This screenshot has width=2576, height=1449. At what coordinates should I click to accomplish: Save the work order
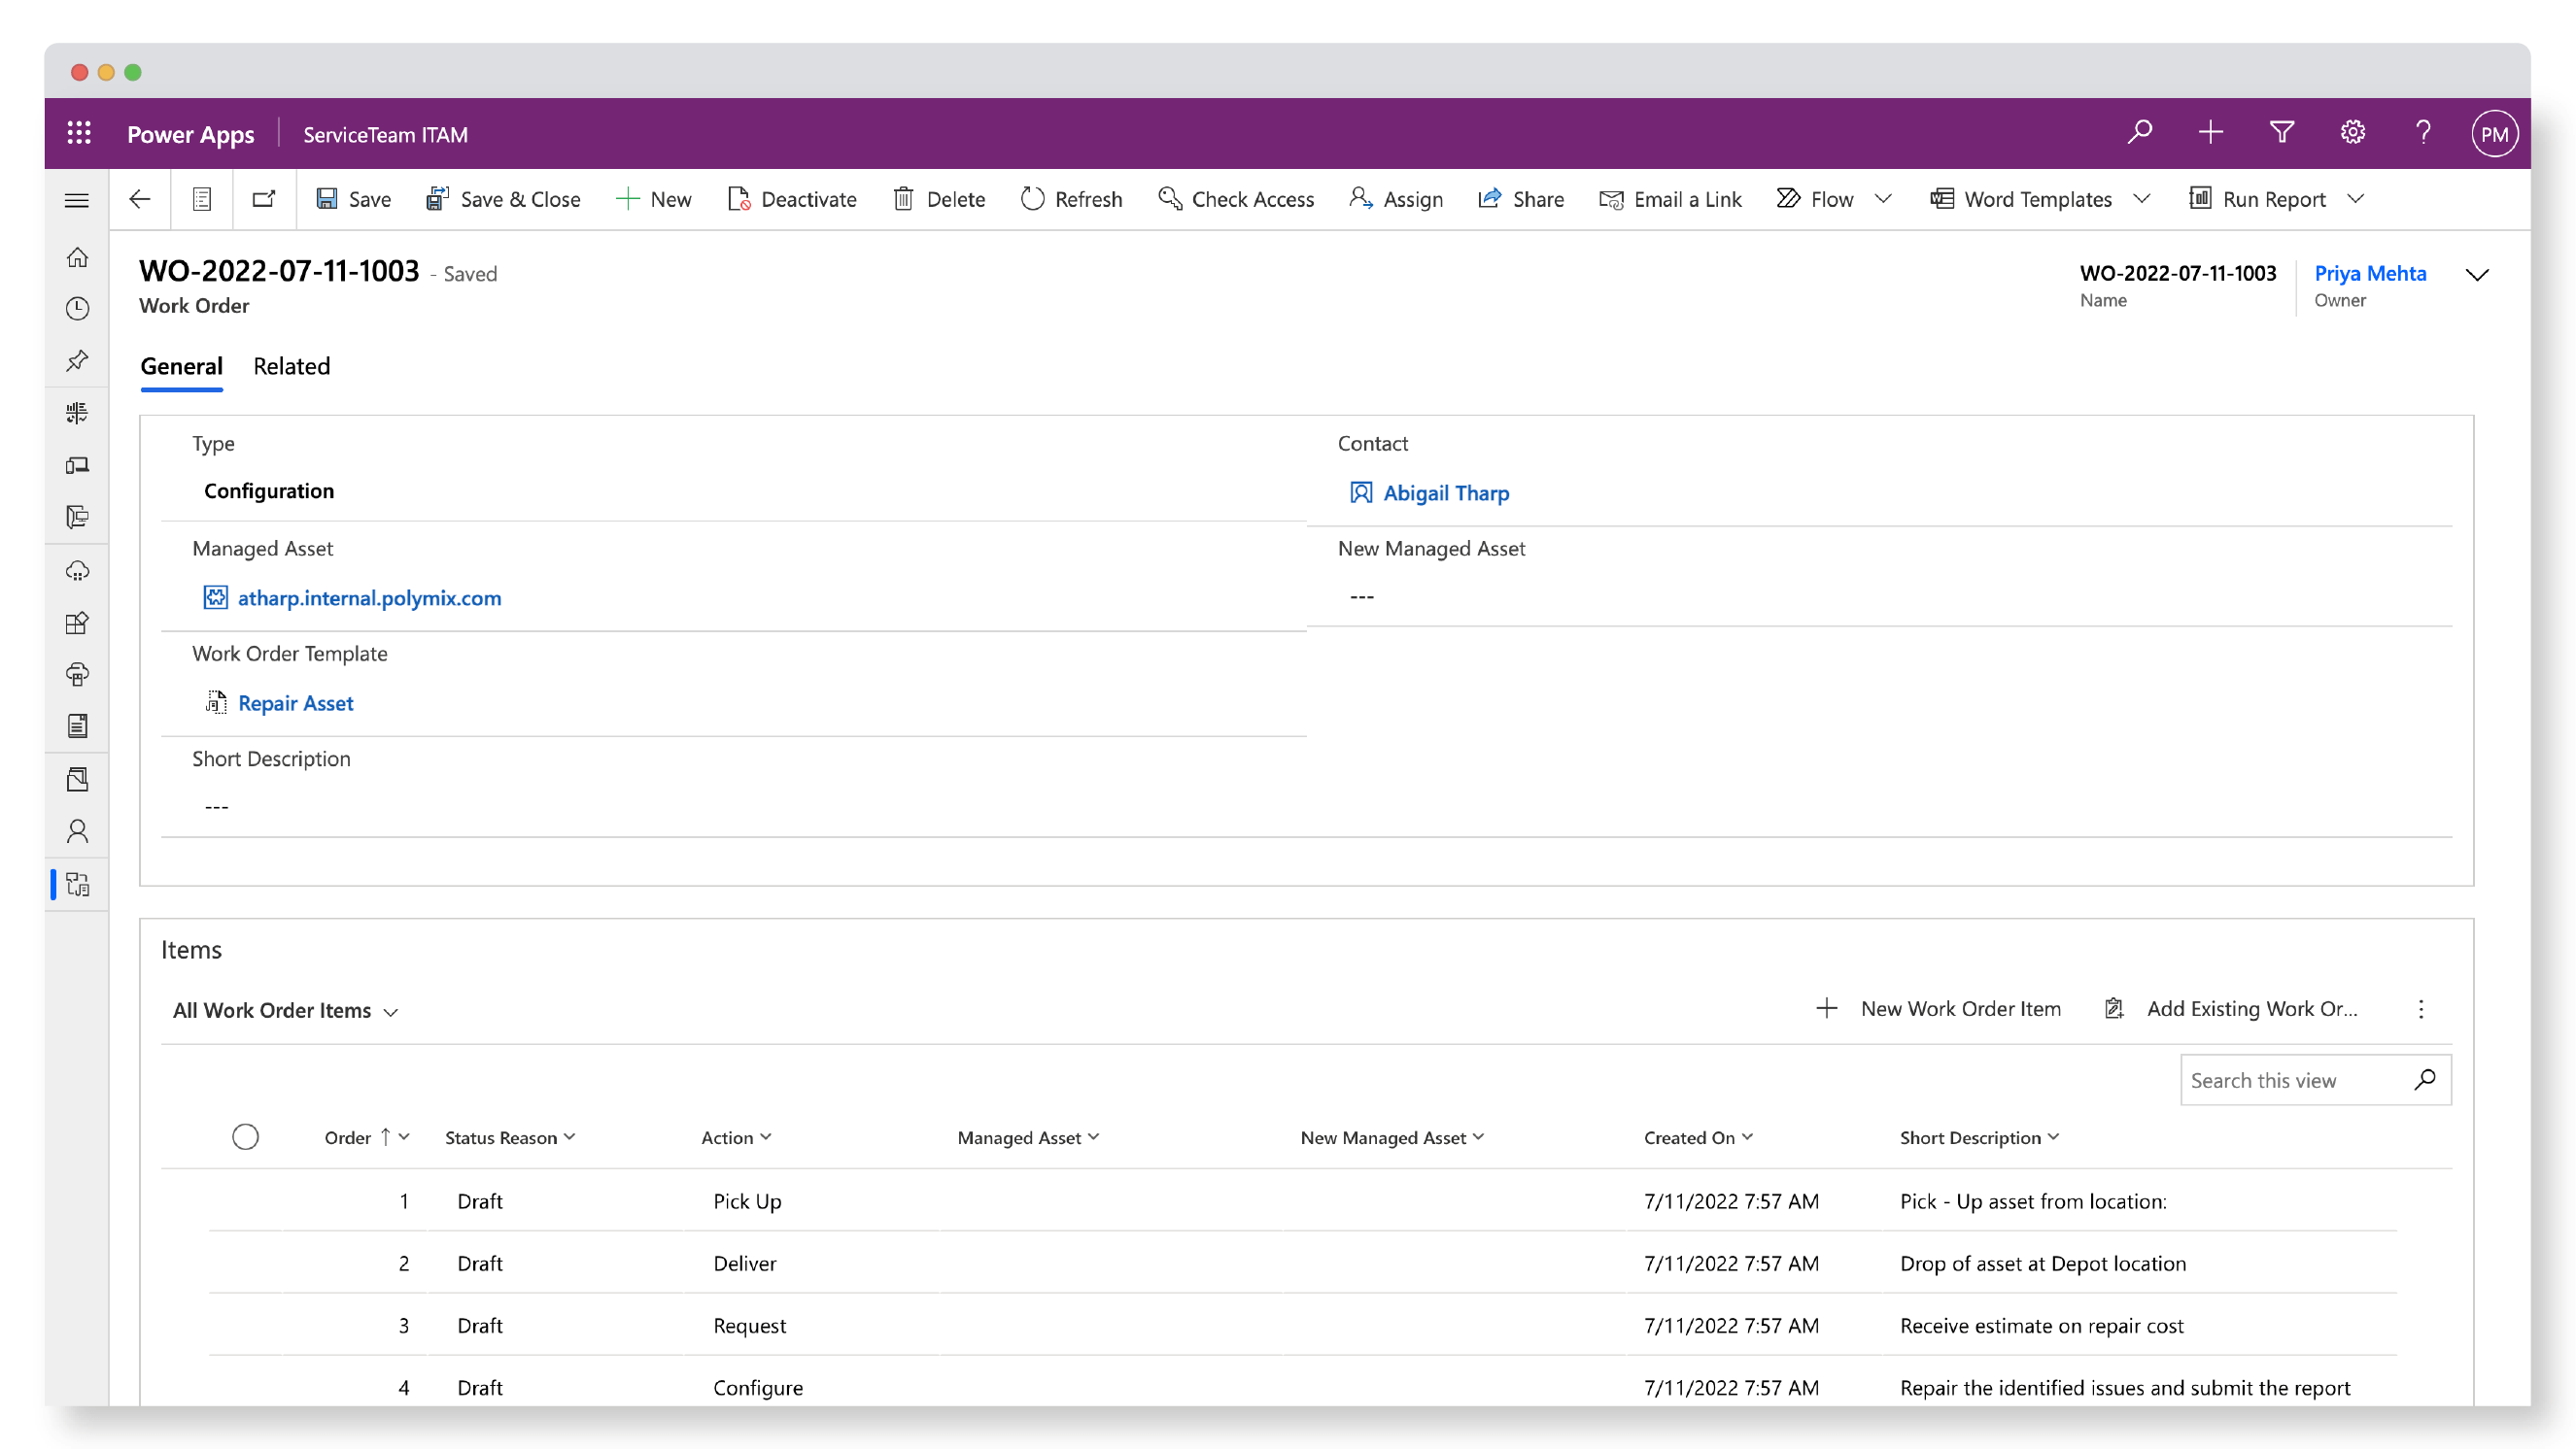point(353,199)
